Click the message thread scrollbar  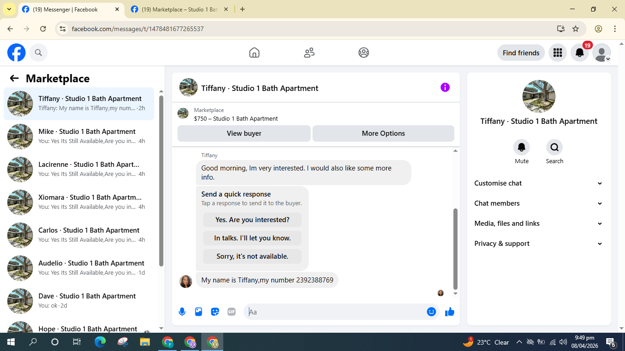click(x=455, y=249)
